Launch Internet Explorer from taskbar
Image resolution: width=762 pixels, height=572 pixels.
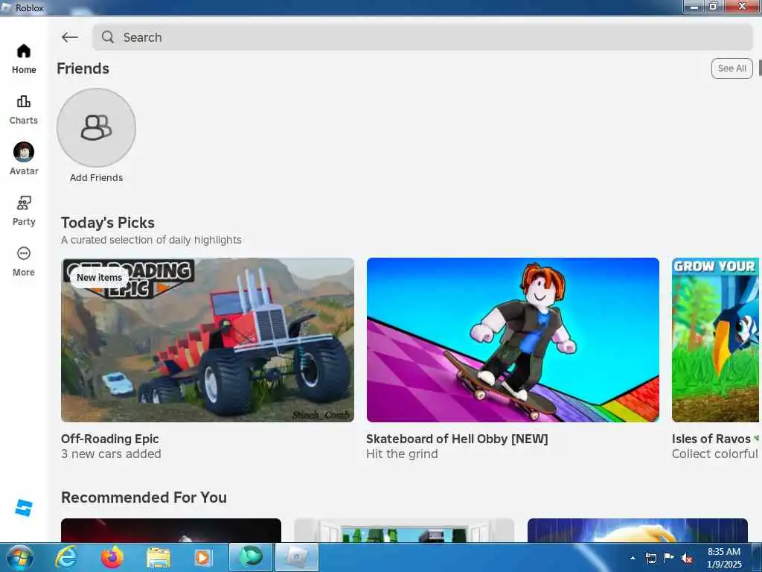66,557
